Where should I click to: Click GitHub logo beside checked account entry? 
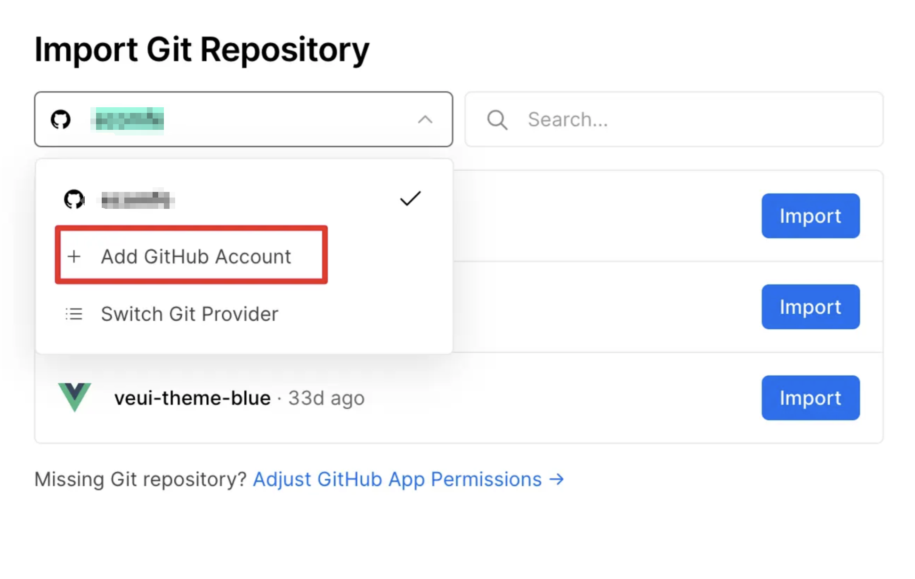click(x=74, y=199)
